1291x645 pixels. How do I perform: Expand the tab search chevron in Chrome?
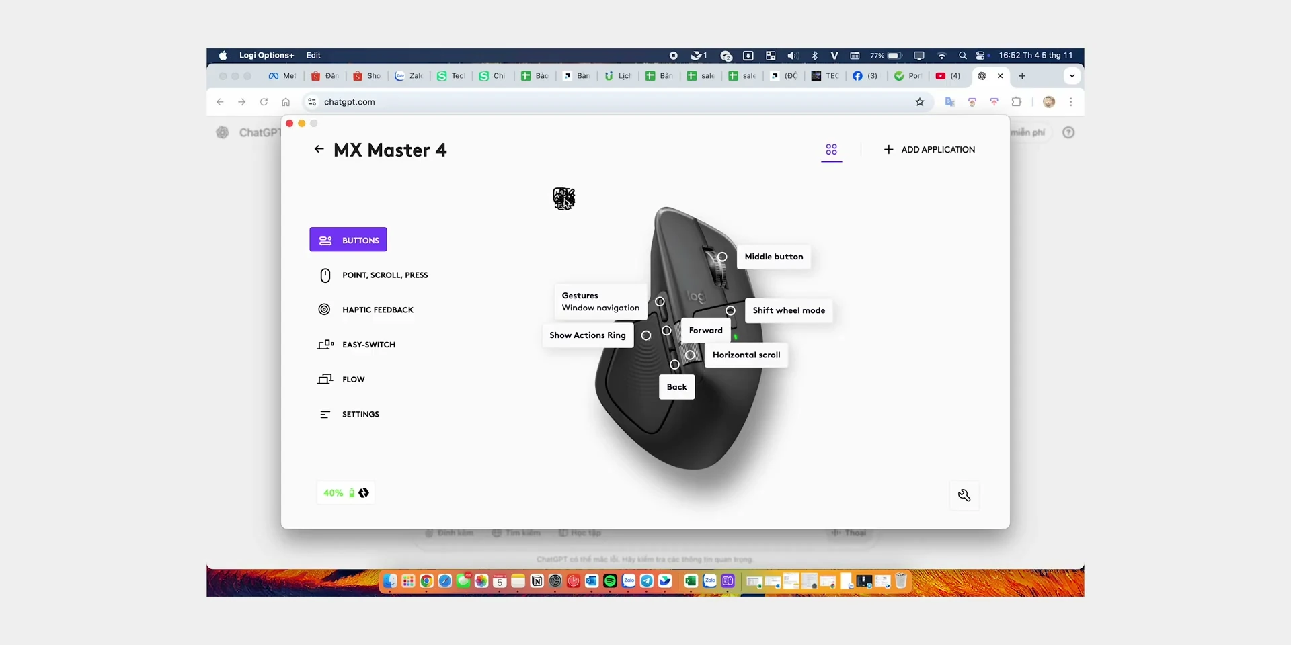[1072, 76]
